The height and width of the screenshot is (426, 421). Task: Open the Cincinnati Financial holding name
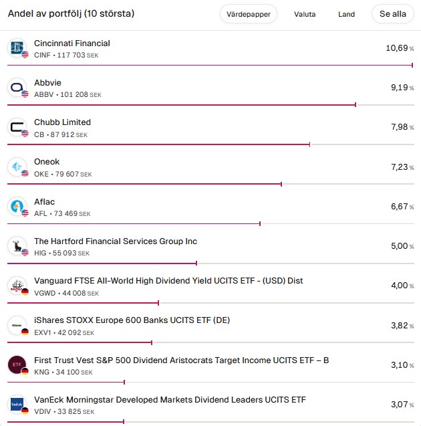[72, 43]
